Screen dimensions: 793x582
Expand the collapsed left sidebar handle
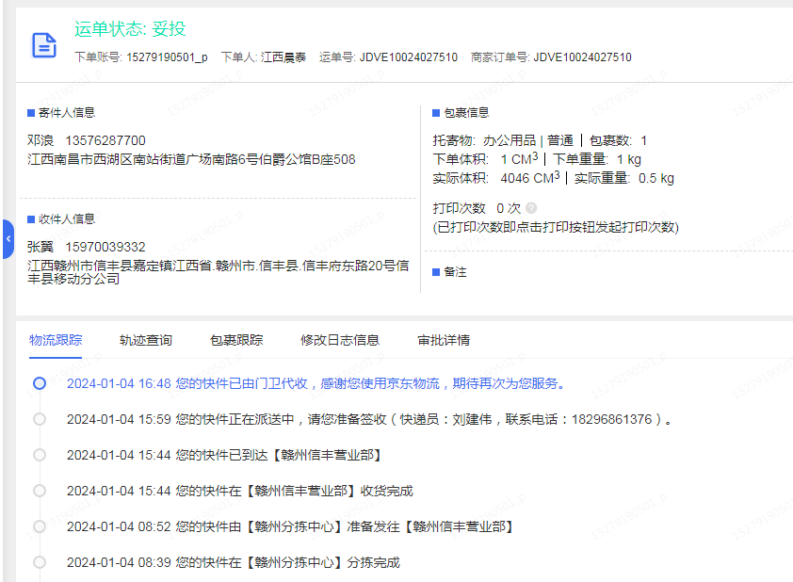pos(8,239)
